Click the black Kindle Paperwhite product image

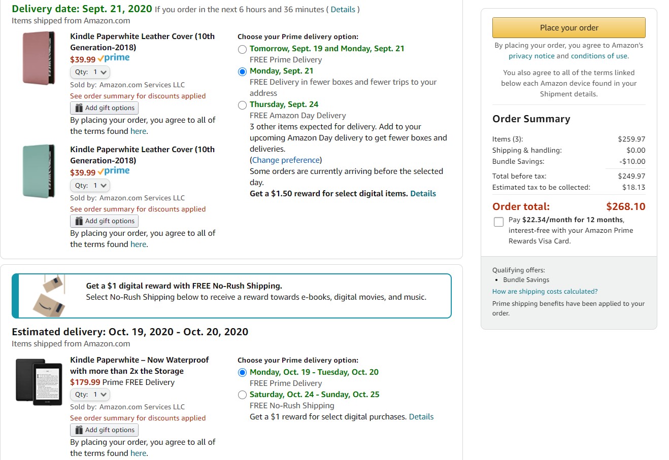pyautogui.click(x=39, y=381)
